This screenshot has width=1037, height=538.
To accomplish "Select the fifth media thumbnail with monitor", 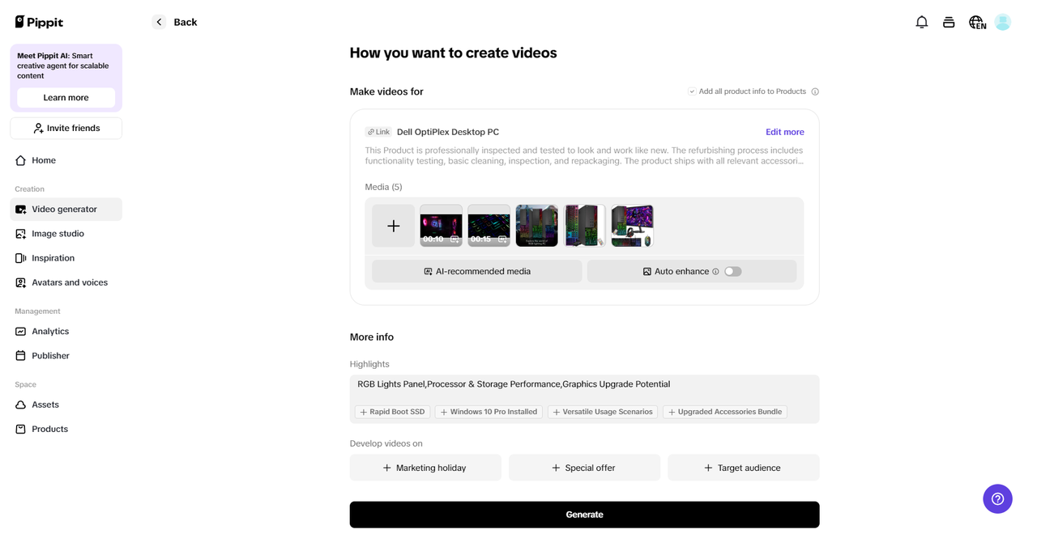I will pyautogui.click(x=633, y=226).
